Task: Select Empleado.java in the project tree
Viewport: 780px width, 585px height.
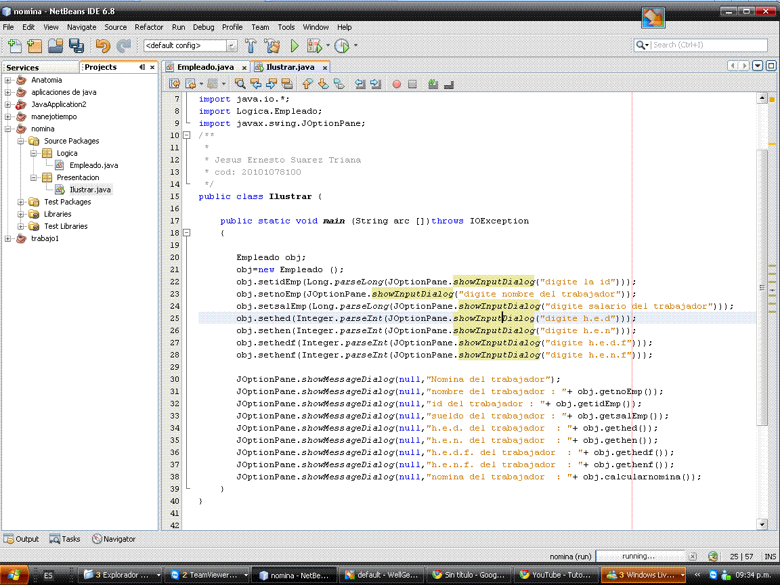Action: tap(93, 166)
